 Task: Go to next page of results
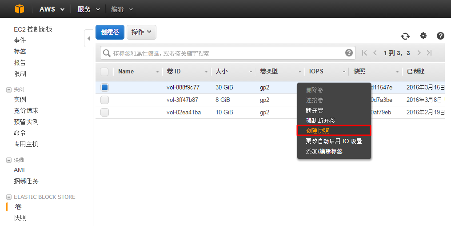419,52
